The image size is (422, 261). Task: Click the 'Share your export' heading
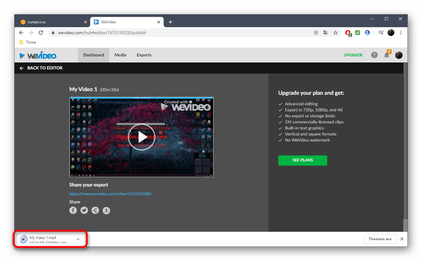(x=88, y=185)
